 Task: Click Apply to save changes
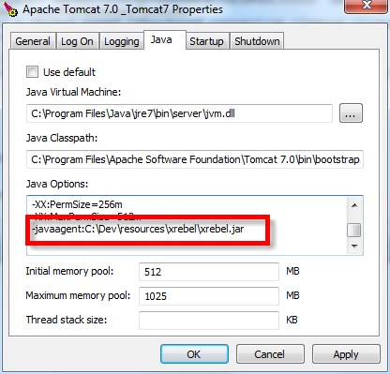pyautogui.click(x=346, y=354)
